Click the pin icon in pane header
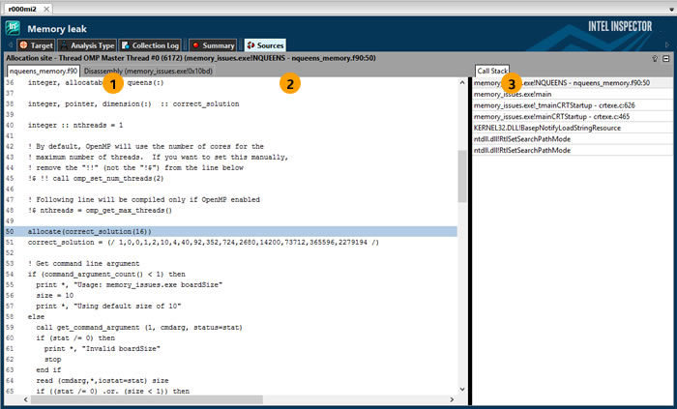This screenshot has width=677, height=409. [x=655, y=58]
